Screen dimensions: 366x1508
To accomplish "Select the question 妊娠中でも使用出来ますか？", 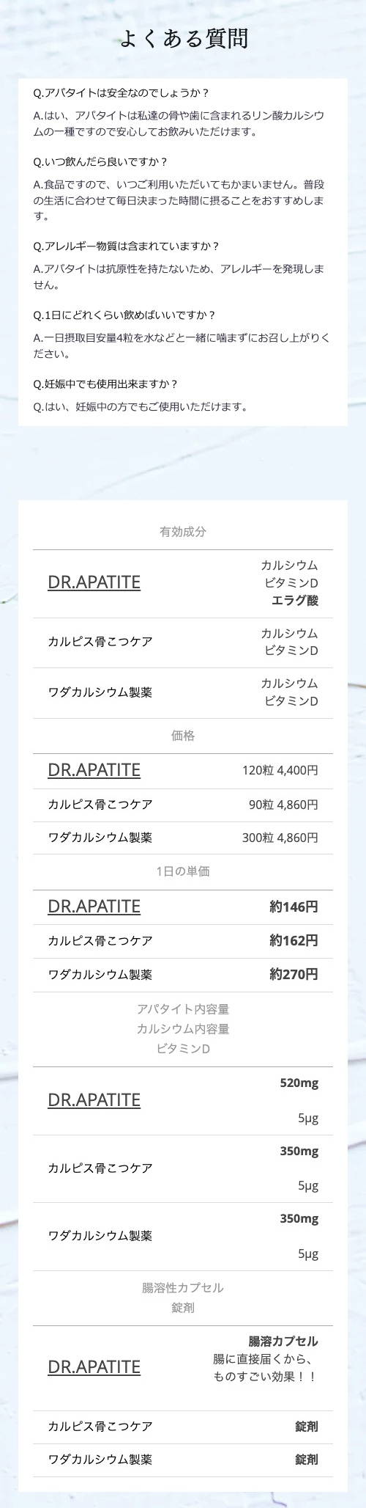I will click(106, 384).
